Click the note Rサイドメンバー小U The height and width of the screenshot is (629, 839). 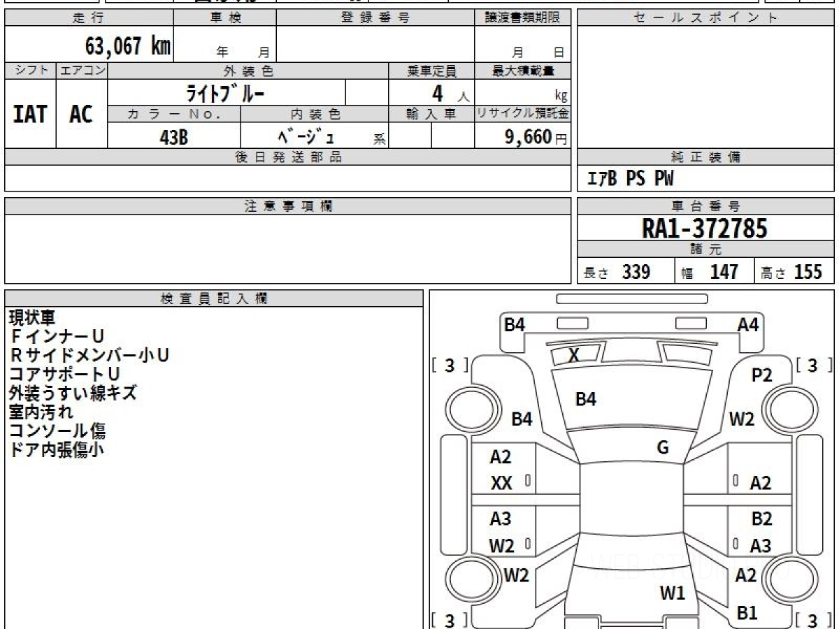[x=89, y=356]
